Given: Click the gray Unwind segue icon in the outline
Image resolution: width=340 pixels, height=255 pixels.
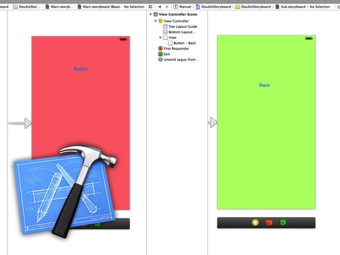Looking at the screenshot, I should tap(160, 60).
